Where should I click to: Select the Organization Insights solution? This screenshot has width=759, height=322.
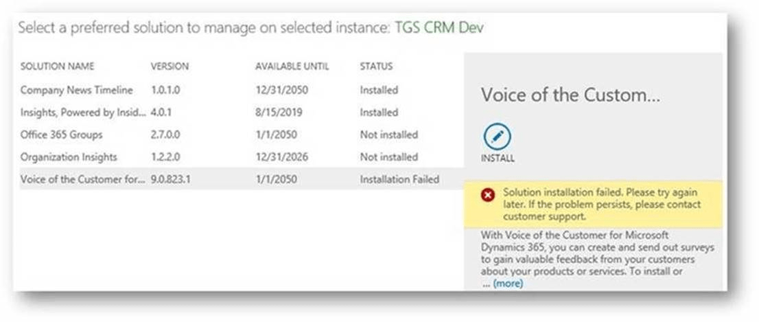(x=69, y=157)
